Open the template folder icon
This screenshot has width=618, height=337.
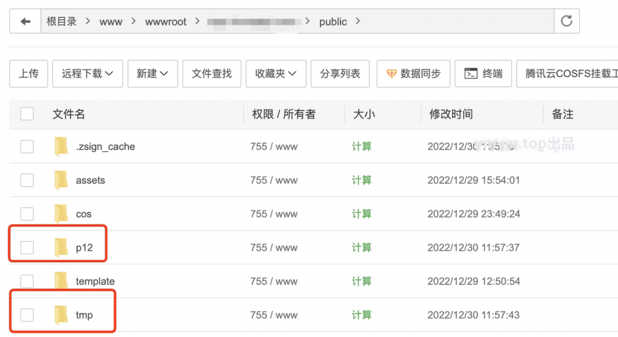[61, 281]
